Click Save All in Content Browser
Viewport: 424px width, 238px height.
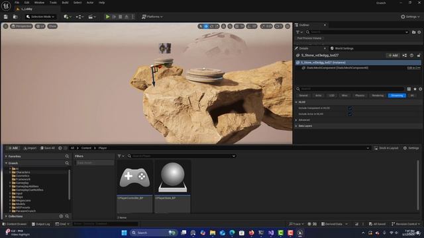coord(48,148)
